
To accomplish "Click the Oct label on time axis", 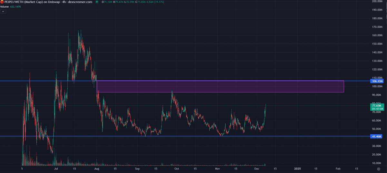I will coord(176,168).
